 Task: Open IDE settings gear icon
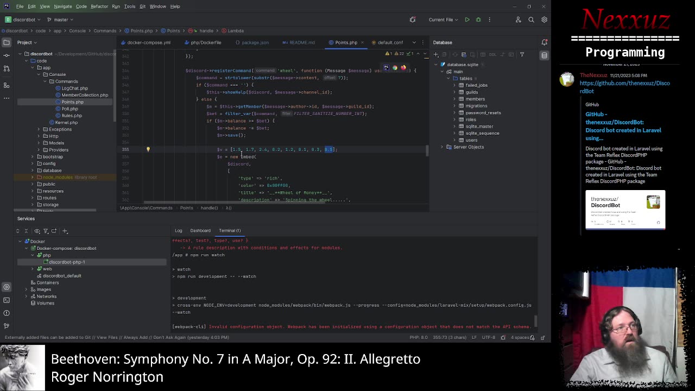[x=544, y=20]
